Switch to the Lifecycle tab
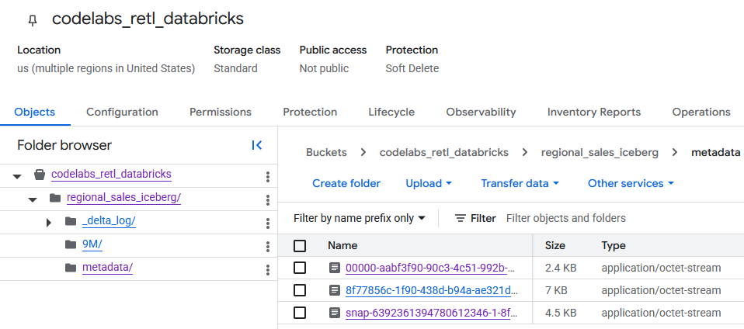The height and width of the screenshot is (329, 744). click(391, 112)
